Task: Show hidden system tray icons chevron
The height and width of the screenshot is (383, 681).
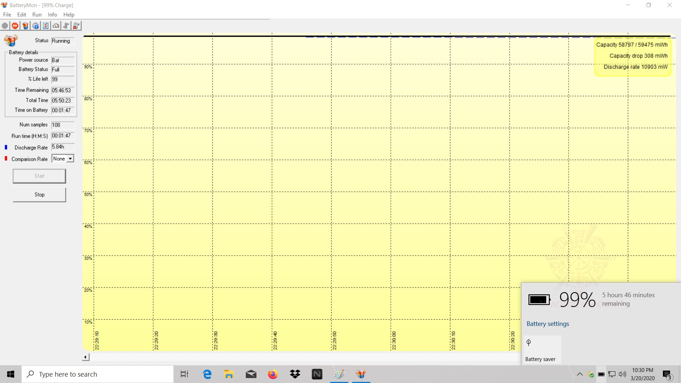Action: 580,374
